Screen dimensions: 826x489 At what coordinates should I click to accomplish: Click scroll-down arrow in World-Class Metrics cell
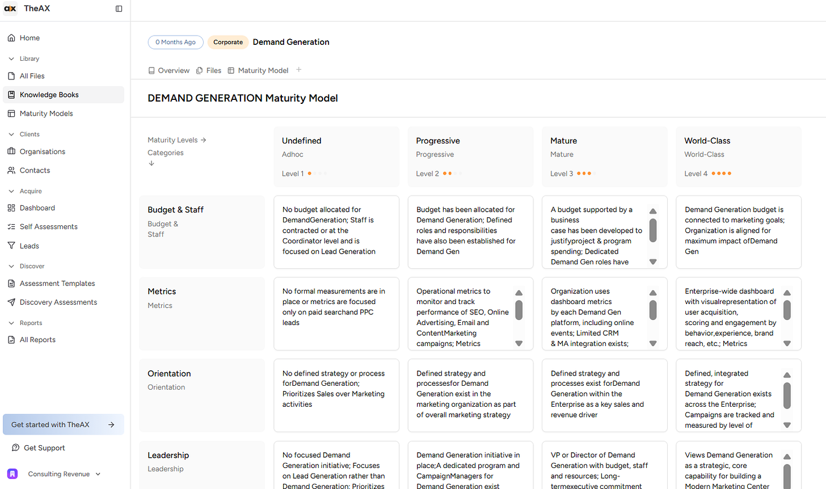[787, 343]
